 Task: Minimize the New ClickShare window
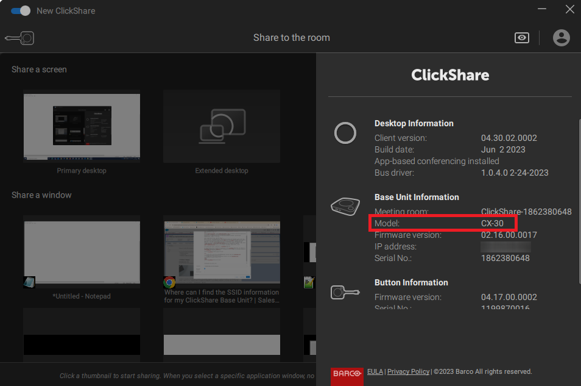[541, 9]
